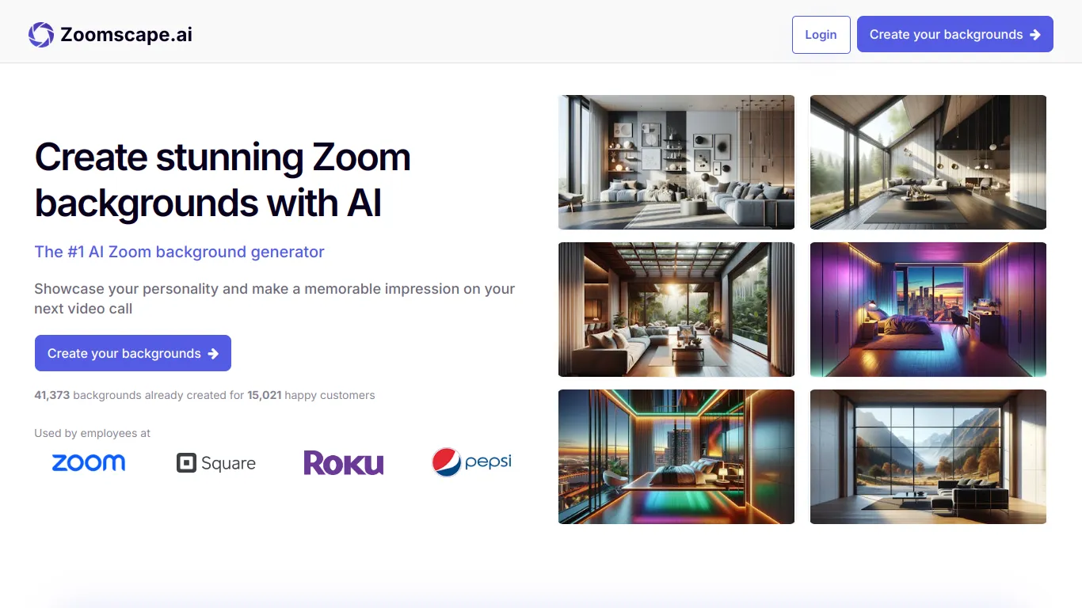
Task: Open the rainbow-lit city bedroom thumbnail
Action: pos(676,457)
